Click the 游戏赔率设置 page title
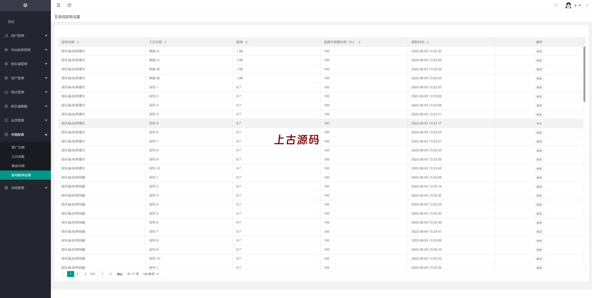Viewport: 592px width, 298px height. tap(69, 17)
